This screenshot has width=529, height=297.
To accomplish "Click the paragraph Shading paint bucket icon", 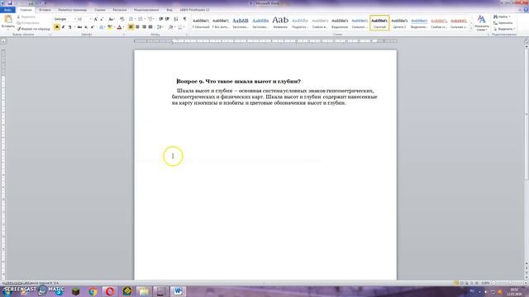I will click(x=171, y=27).
